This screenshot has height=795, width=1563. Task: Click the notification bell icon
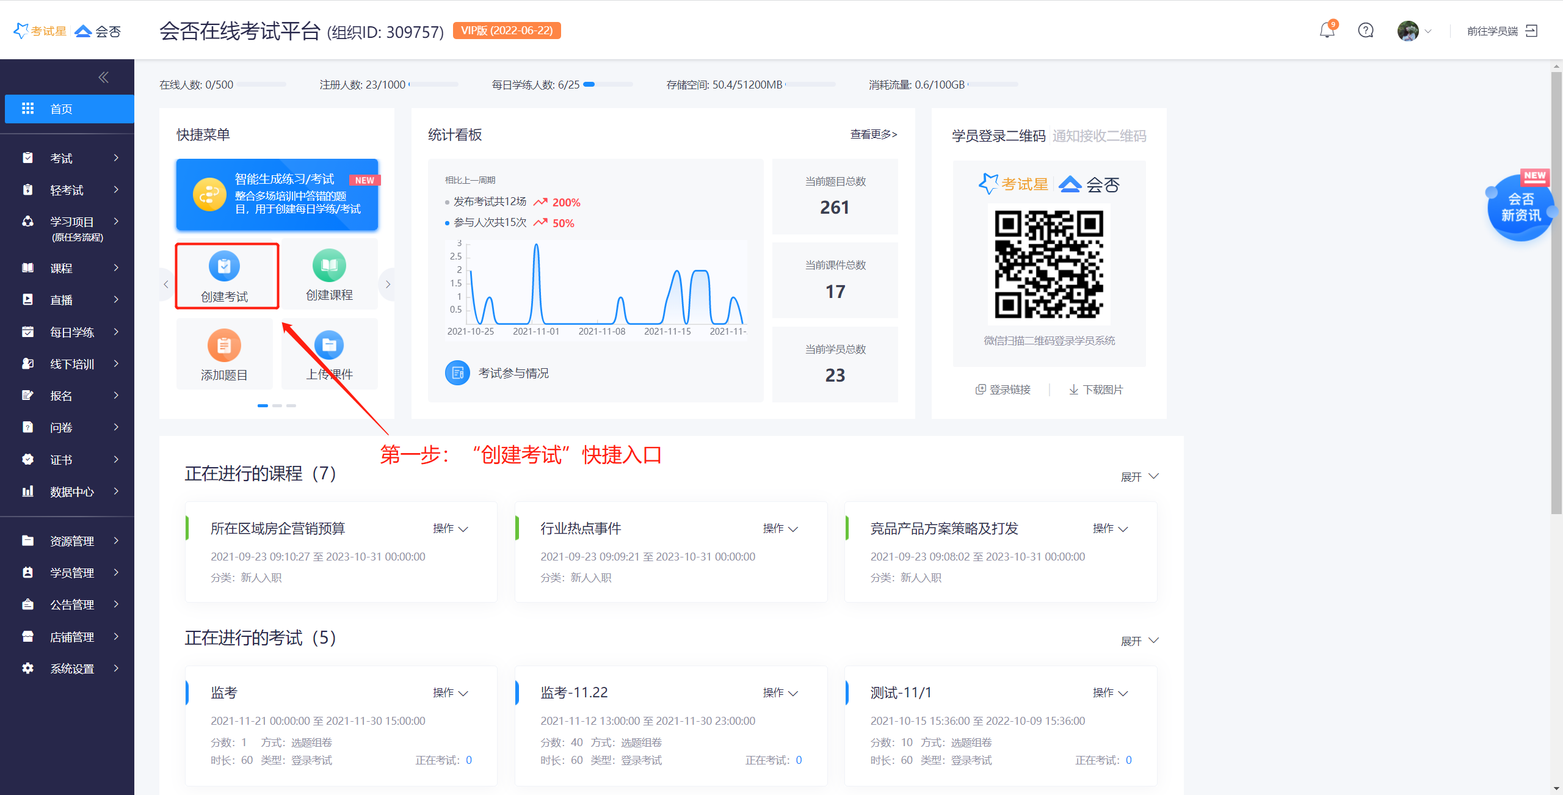pyautogui.click(x=1326, y=31)
